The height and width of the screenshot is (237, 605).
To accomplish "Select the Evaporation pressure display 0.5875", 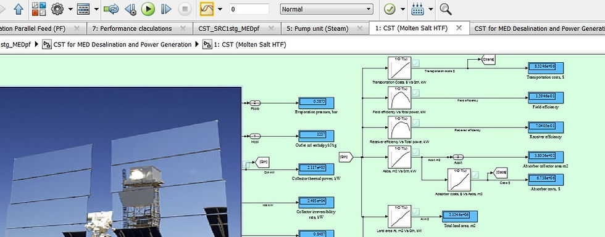I will pos(316,103).
